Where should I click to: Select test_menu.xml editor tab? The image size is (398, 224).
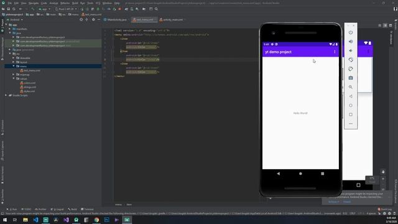(144, 19)
